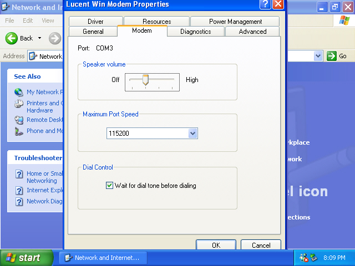
Task: Select the Modem tab
Action: [142, 30]
